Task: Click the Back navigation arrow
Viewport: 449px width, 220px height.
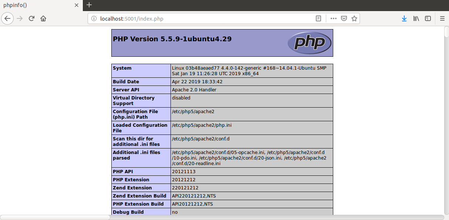Action: click(7, 18)
